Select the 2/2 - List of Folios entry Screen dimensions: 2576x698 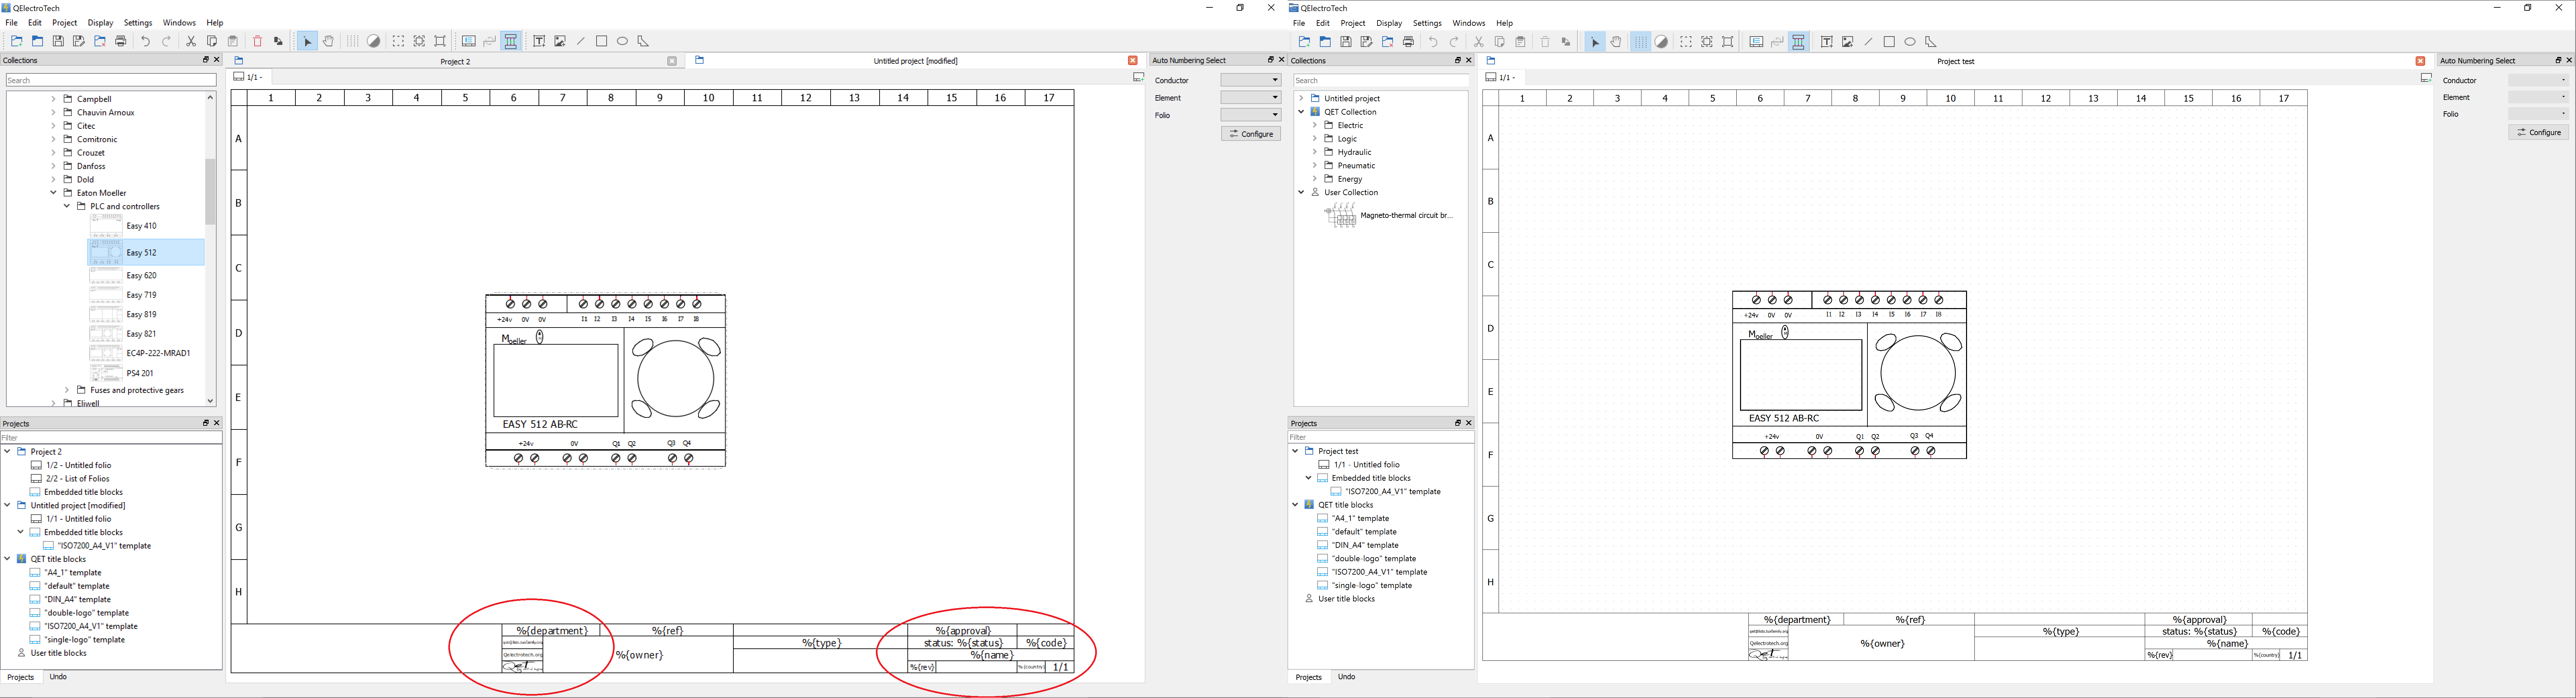point(77,479)
